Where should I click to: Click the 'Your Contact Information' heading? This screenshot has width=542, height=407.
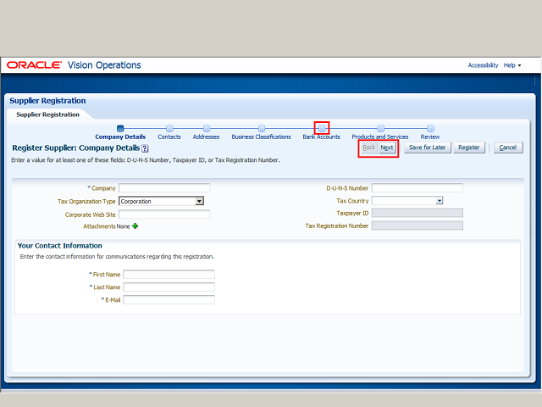[60, 246]
